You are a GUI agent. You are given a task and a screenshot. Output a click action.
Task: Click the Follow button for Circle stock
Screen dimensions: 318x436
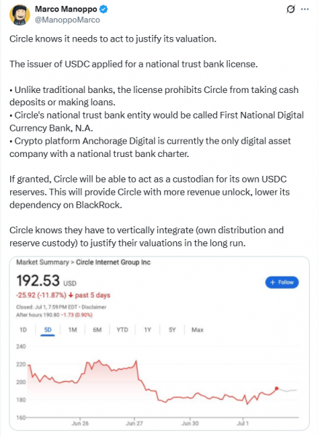[x=282, y=282]
